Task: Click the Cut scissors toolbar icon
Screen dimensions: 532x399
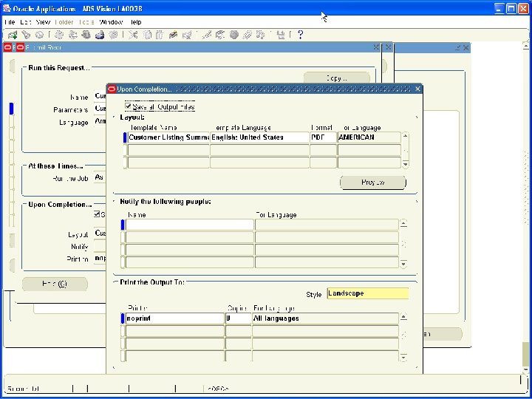Action: [134, 35]
